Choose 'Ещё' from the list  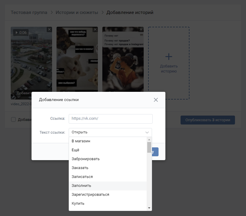[76, 150]
